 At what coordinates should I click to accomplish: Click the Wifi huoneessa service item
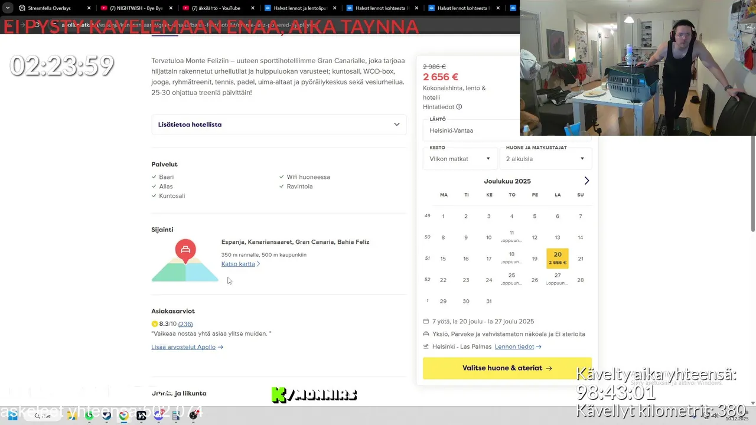[308, 177]
